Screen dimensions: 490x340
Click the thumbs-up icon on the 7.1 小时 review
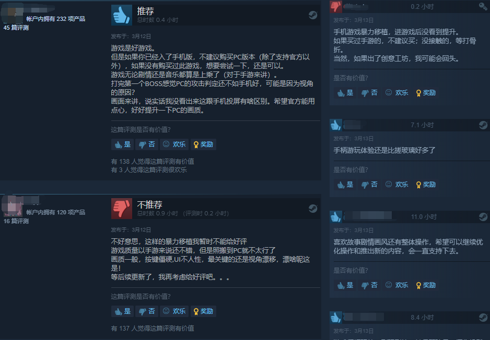336,125
